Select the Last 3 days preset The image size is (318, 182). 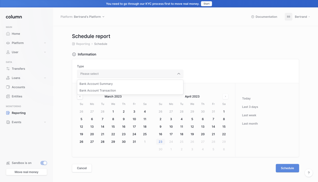pyautogui.click(x=250, y=107)
